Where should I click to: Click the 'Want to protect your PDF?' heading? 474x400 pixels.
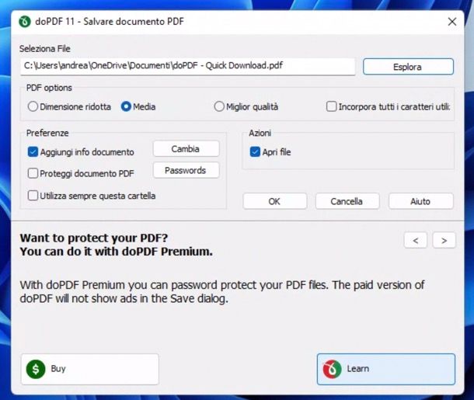point(94,238)
